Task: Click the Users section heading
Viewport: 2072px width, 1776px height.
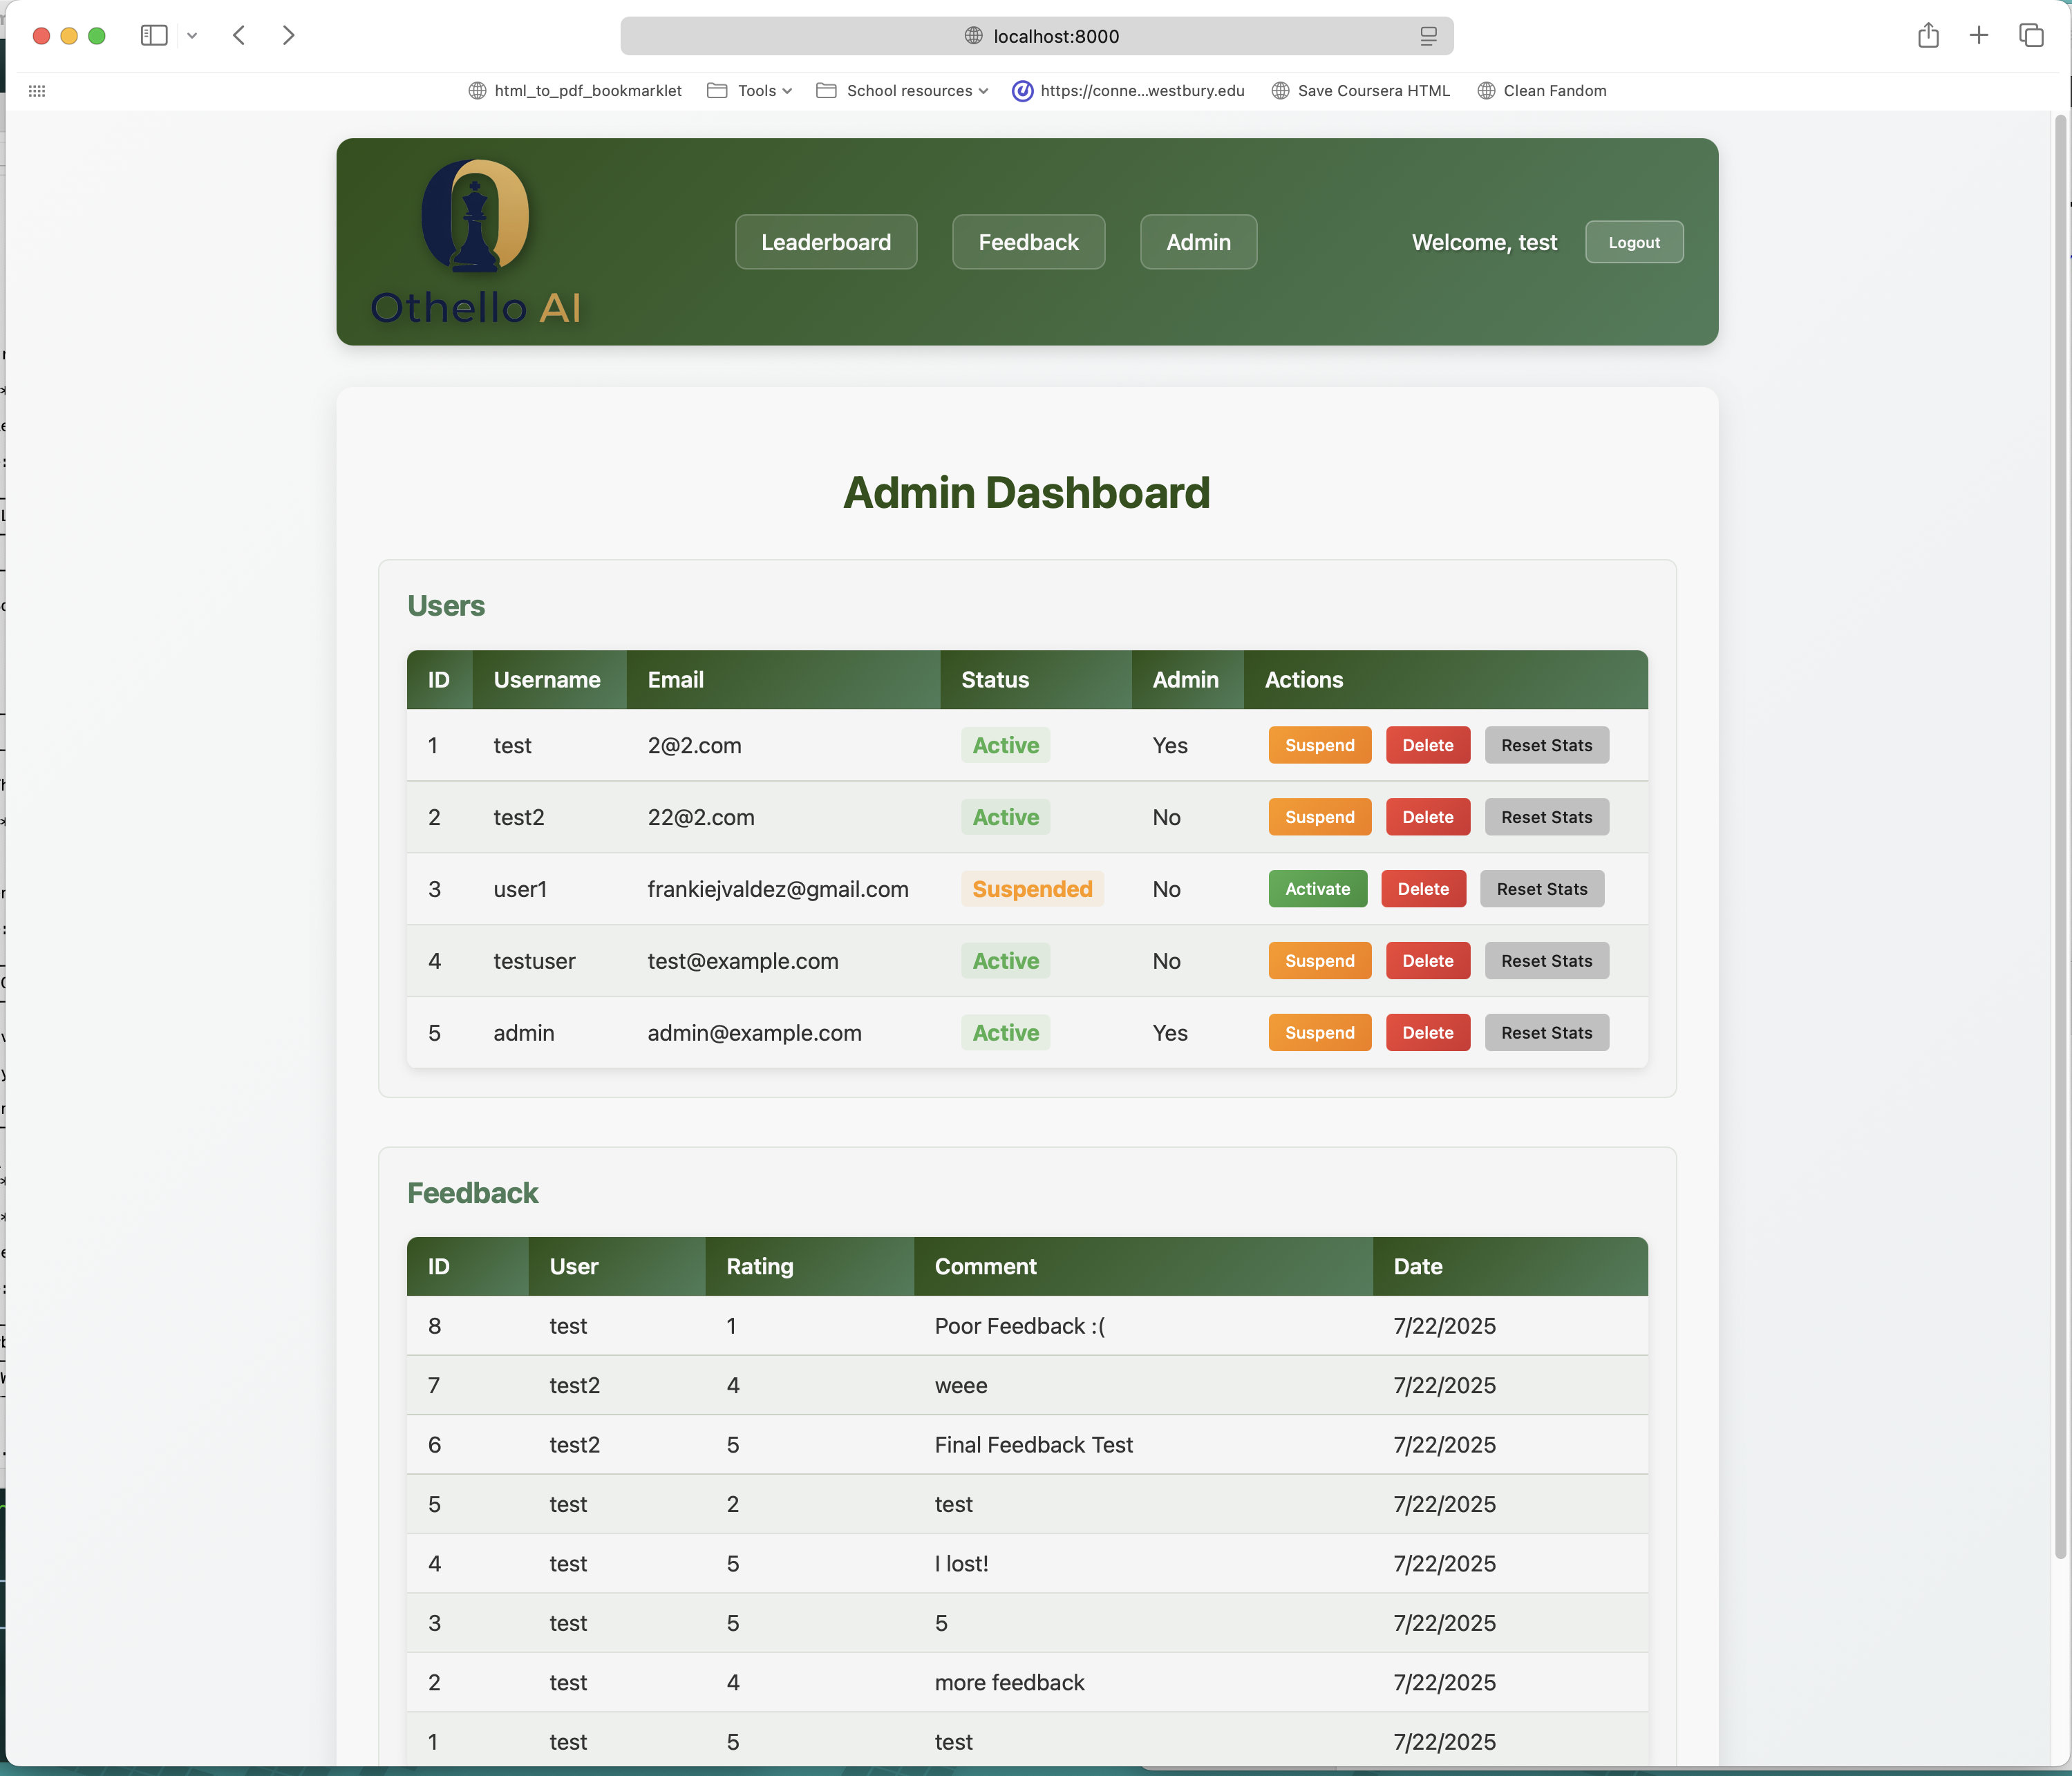Action: pyautogui.click(x=446, y=606)
